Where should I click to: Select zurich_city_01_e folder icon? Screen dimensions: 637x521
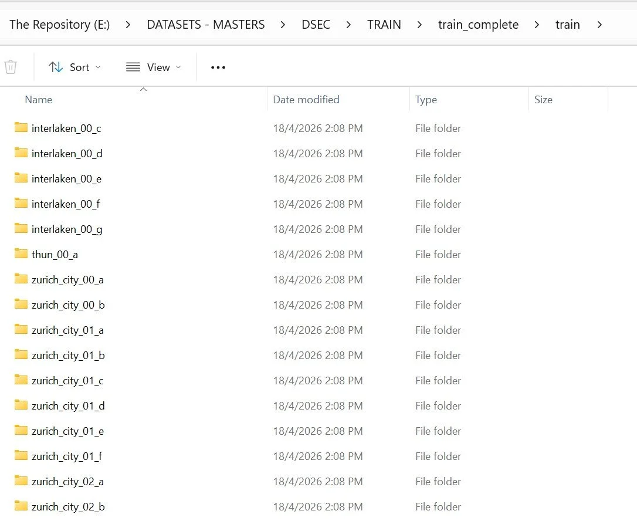[21, 430]
